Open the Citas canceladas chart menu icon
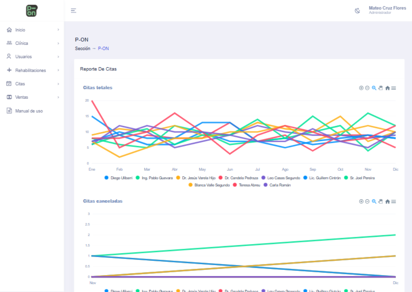Image resolution: width=412 pixels, height=292 pixels. [x=394, y=201]
